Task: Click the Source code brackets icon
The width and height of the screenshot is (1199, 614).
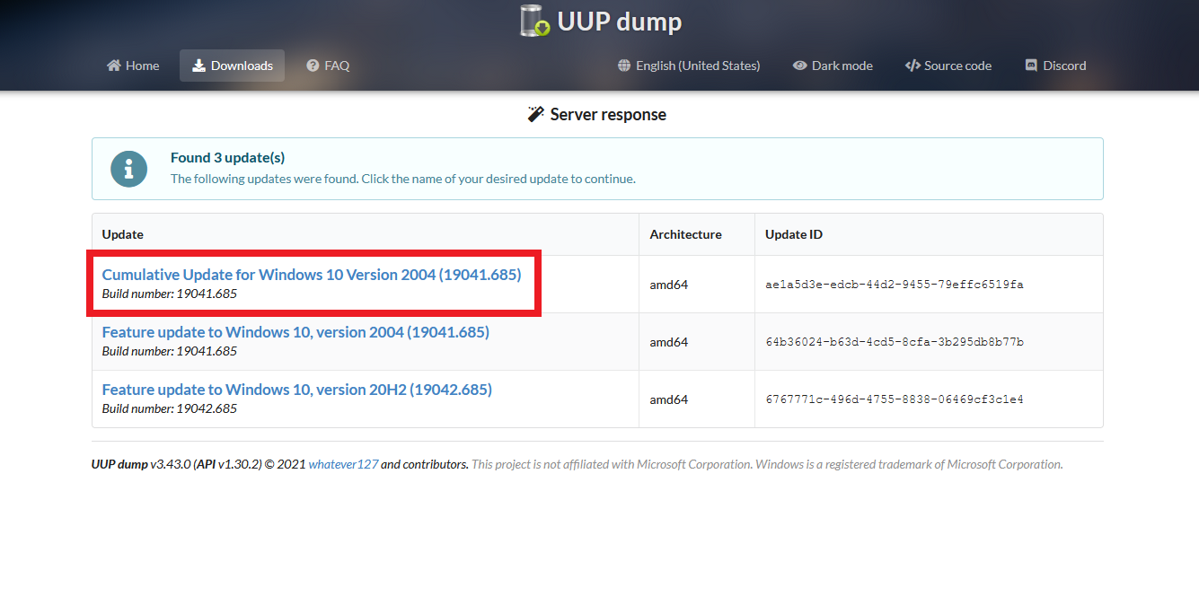Action: (x=912, y=66)
